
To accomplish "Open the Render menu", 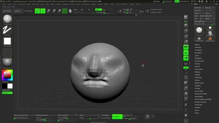I will point(93,4).
